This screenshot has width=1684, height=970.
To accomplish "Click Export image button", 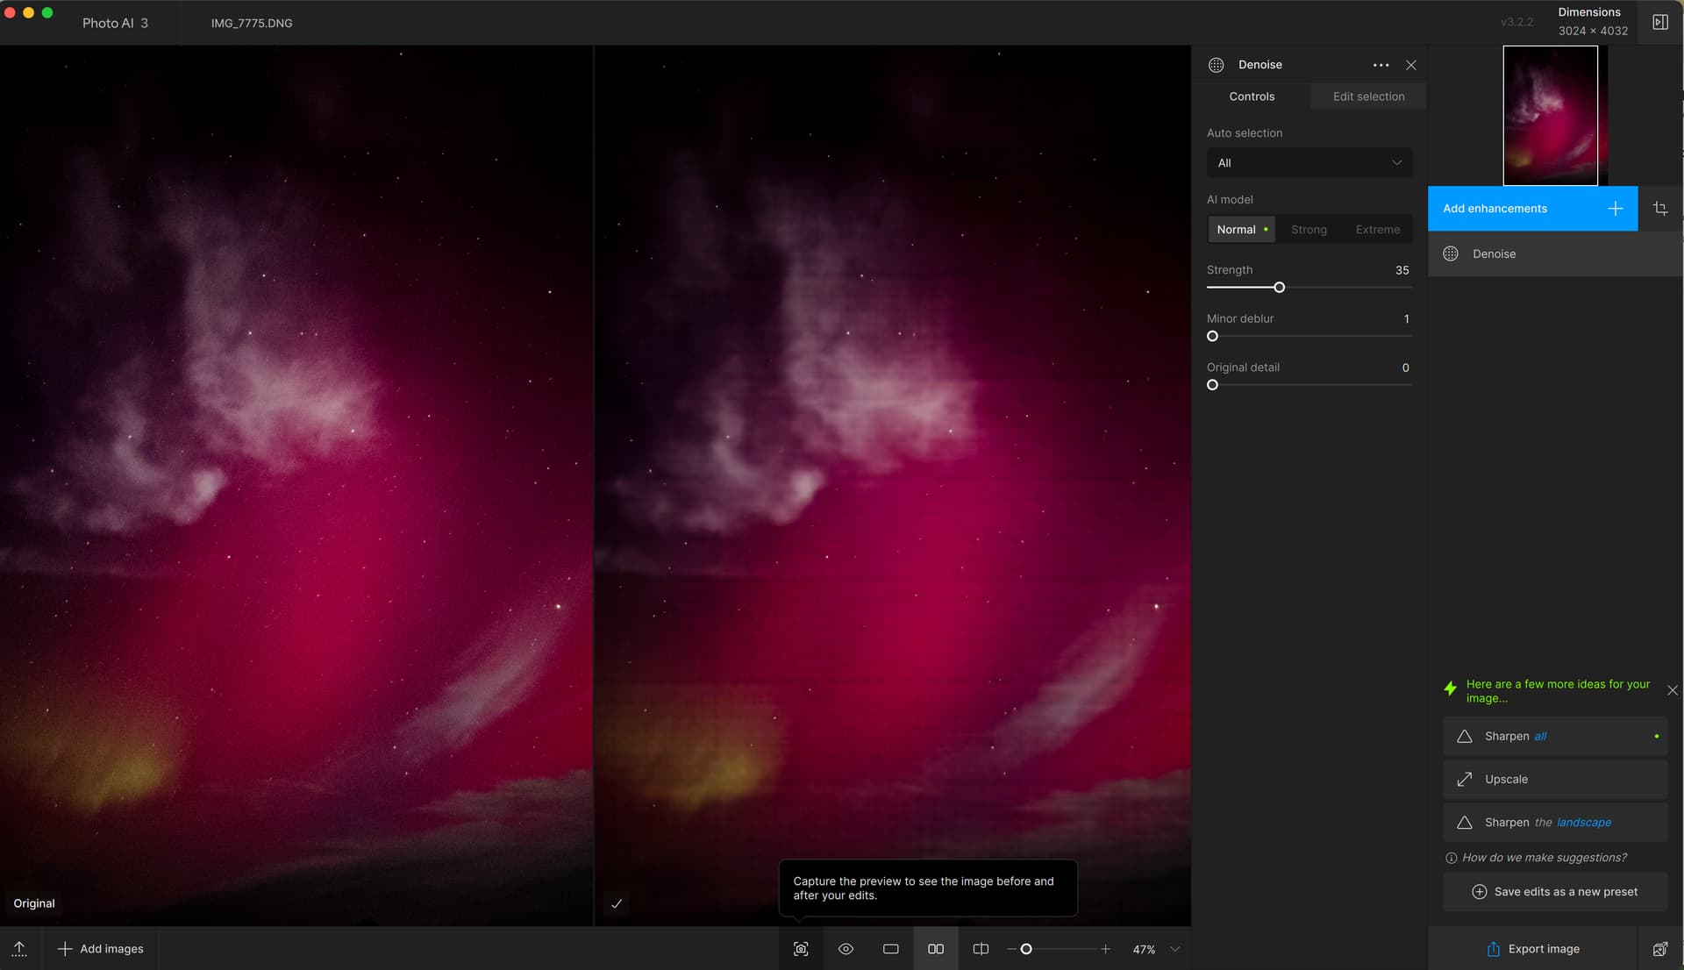I will coord(1533,949).
